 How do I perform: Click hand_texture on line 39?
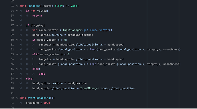coord(77,84)
